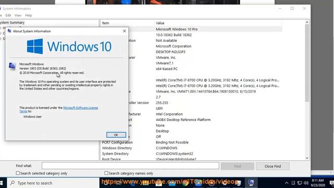
Task: Click OK in the About System Information dialog
Action: point(116,135)
